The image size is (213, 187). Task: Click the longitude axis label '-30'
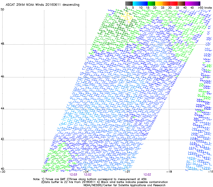pos(3,172)
